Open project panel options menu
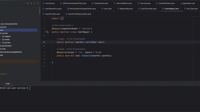This screenshot has height=112, width=200. tap(34, 3)
